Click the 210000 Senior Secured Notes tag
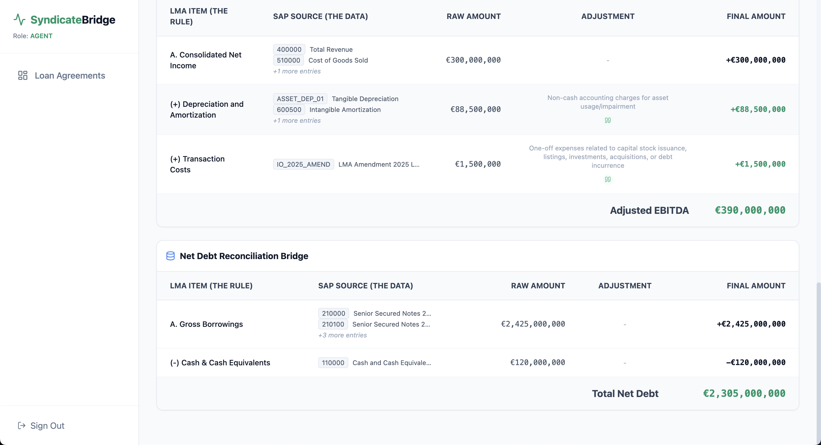821x445 pixels. point(333,313)
